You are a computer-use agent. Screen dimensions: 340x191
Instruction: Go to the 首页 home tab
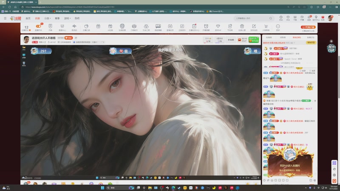pyautogui.click(x=28, y=18)
